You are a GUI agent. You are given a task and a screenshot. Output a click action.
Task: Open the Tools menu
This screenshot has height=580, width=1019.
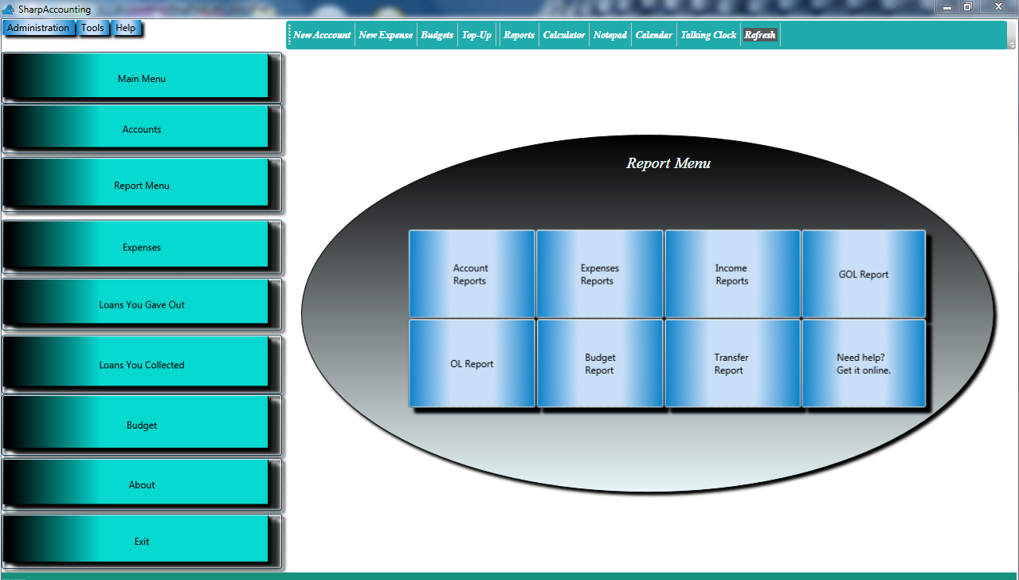coord(92,28)
